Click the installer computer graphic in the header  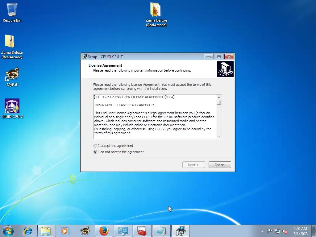(x=225, y=69)
